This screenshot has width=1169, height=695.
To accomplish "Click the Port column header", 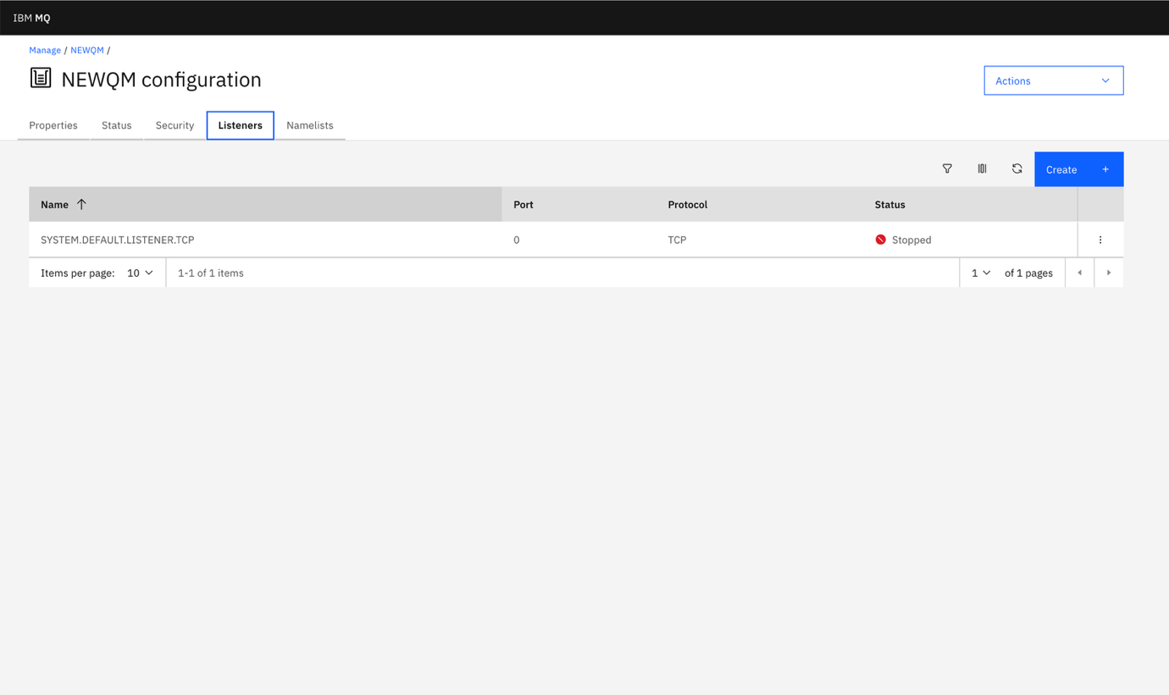I will point(524,204).
